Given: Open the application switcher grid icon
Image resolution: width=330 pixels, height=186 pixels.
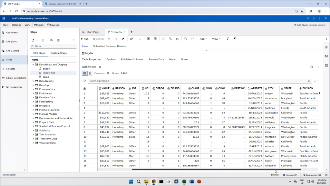Looking at the screenshot, I should point(4,18).
